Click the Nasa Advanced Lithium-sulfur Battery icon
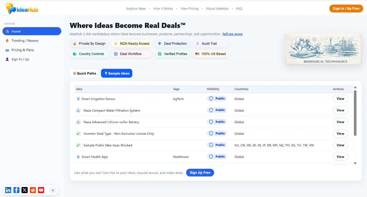 78,122
